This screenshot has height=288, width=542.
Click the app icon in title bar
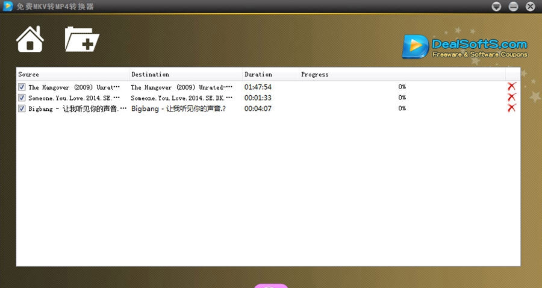[x=8, y=6]
